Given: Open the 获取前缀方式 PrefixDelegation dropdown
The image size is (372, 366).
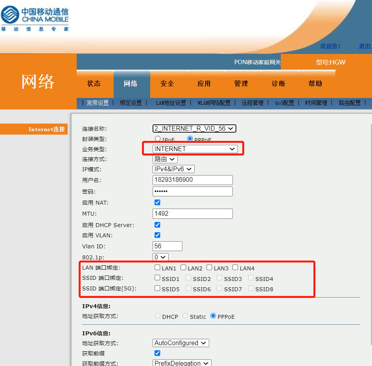Looking at the screenshot, I should tap(182, 363).
